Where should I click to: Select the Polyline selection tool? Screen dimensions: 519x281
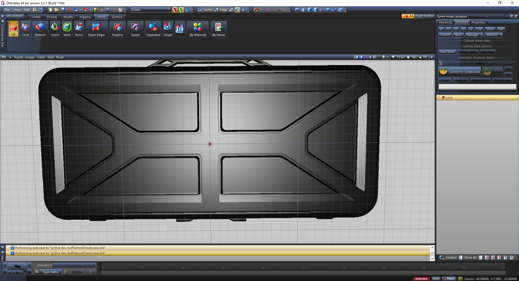117,29
